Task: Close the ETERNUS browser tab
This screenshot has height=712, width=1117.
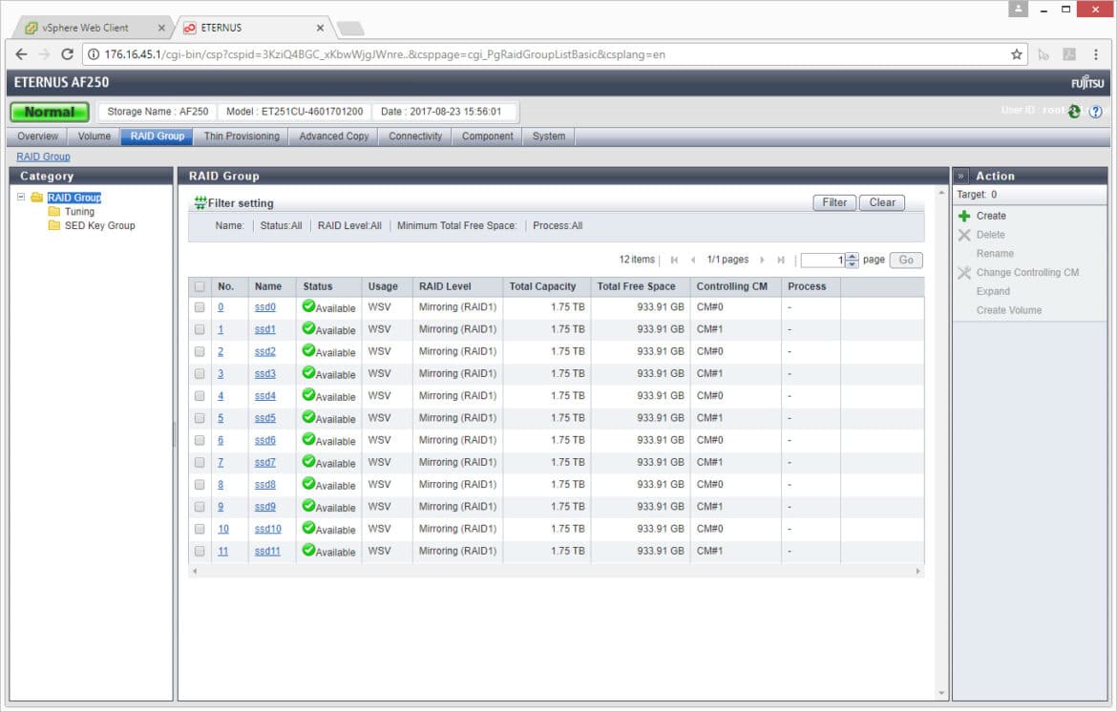Action: coord(321,28)
